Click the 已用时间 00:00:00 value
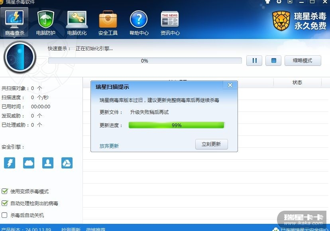 click(x=41, y=107)
